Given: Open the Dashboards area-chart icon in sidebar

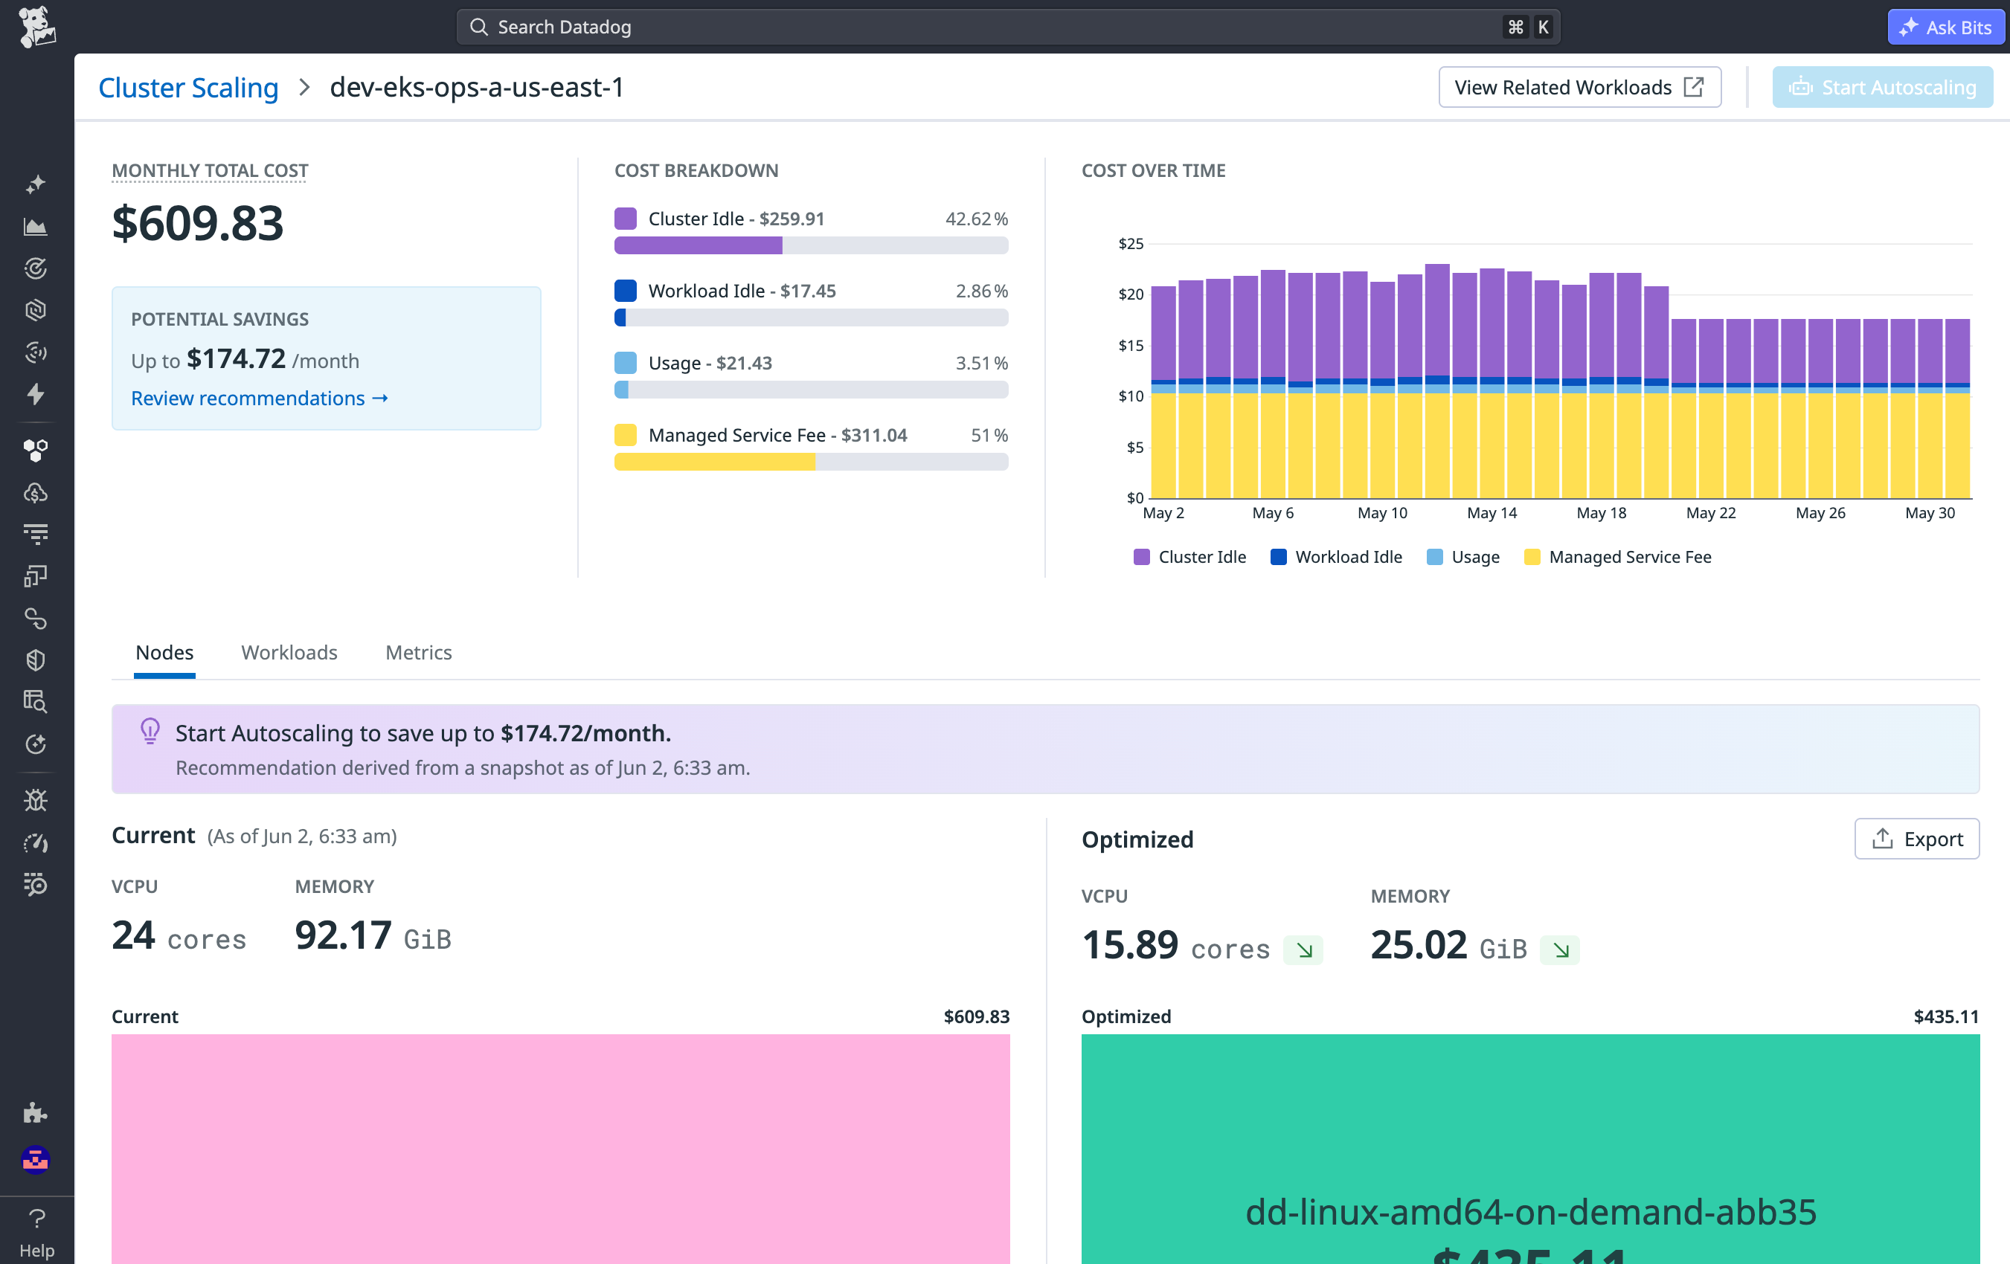Looking at the screenshot, I should [x=35, y=226].
